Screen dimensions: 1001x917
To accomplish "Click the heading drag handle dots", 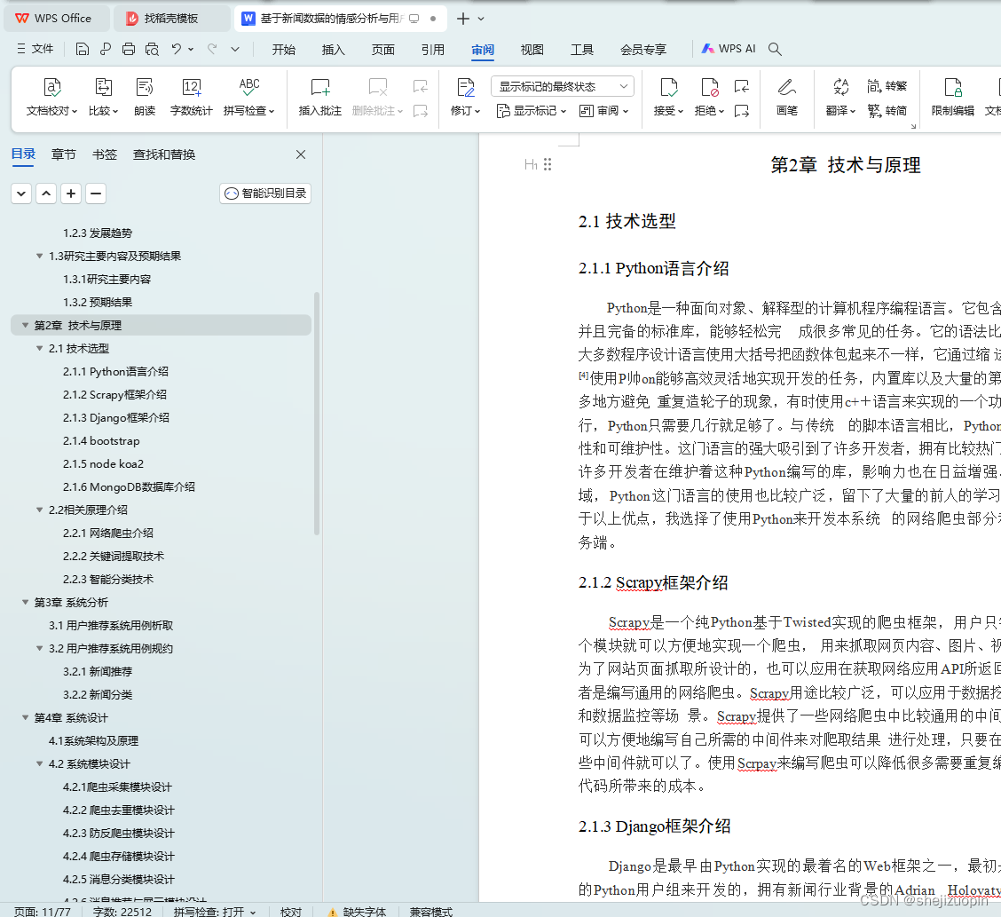I will coord(548,164).
